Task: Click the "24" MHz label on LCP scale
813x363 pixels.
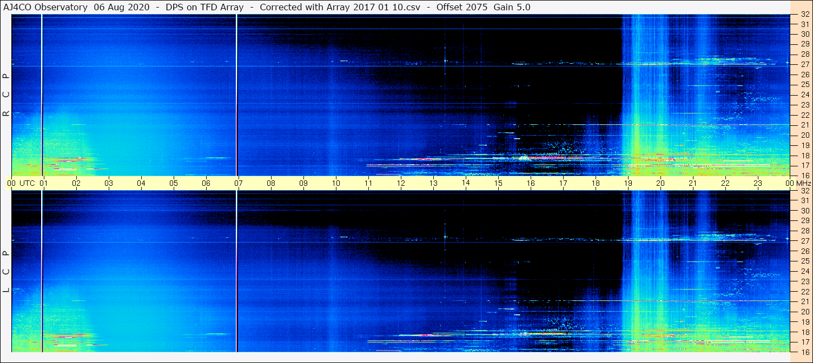Action: tap(804, 272)
